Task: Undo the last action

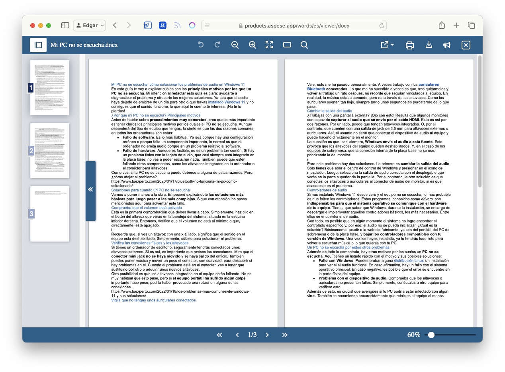Action: point(201,45)
